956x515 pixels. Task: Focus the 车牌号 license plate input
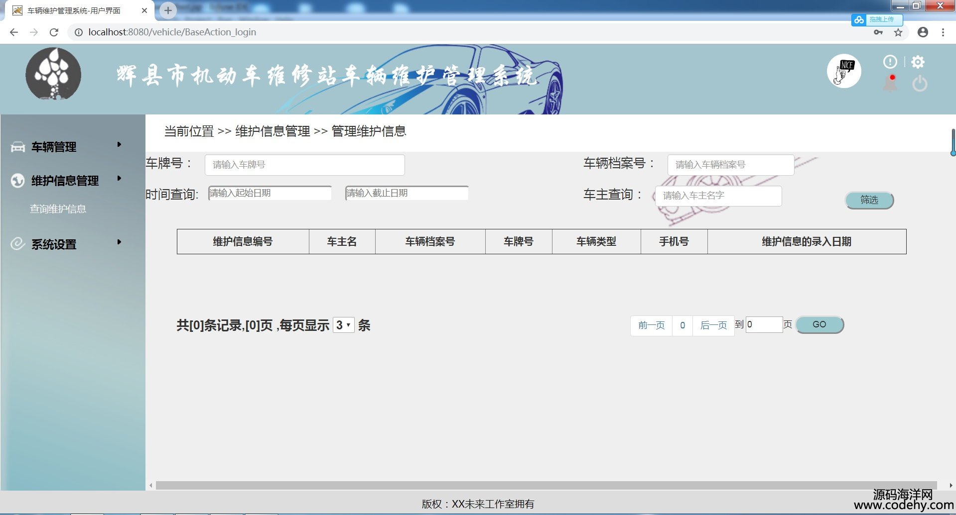pos(304,165)
